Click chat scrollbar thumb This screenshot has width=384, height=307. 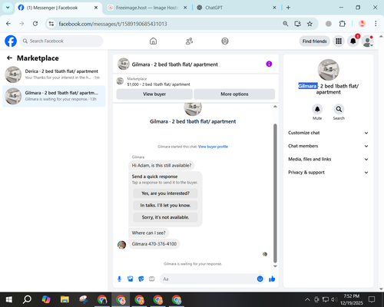275,193
